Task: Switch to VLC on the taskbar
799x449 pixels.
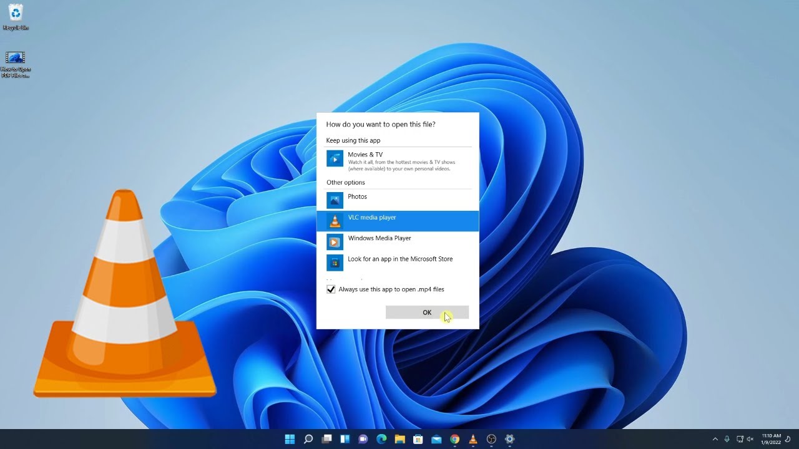Action: coord(473,439)
